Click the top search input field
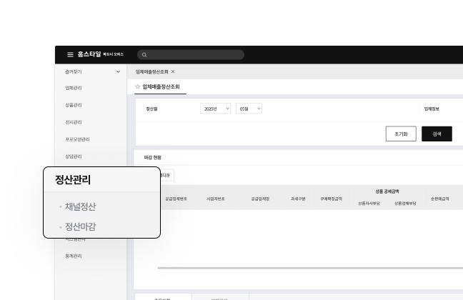 coord(193,55)
